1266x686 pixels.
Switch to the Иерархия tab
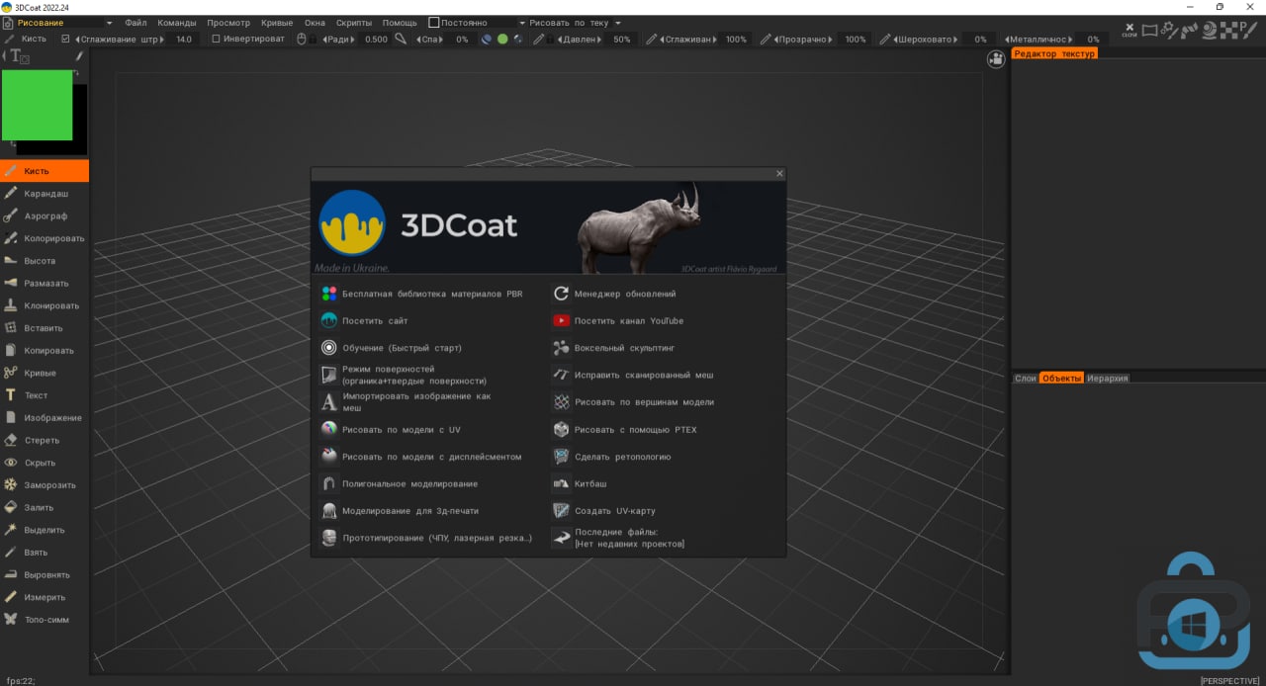pos(1107,379)
